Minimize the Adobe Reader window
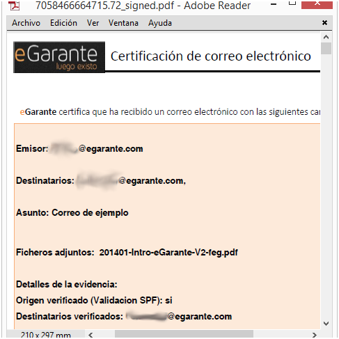Image resolution: width=339 pixels, height=339 pixels. coord(274,4)
